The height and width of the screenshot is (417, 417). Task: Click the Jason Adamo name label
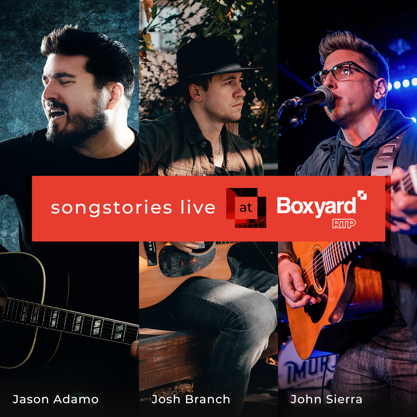click(56, 399)
